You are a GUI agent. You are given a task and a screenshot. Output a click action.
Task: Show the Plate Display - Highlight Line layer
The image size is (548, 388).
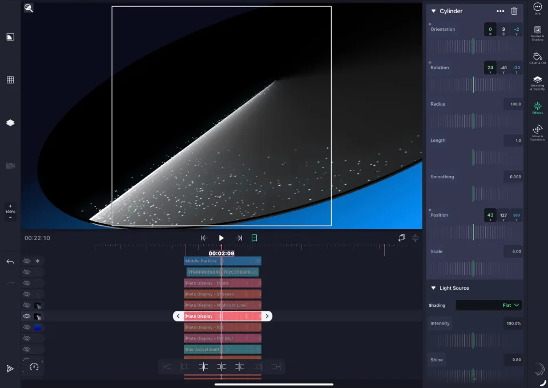[x=27, y=305]
